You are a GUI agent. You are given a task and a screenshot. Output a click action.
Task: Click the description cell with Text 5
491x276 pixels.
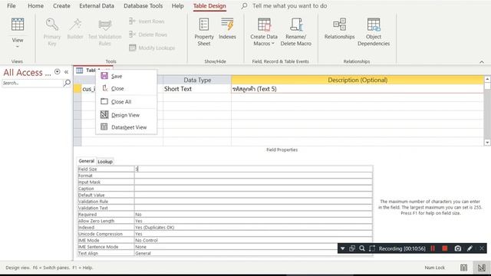point(358,89)
